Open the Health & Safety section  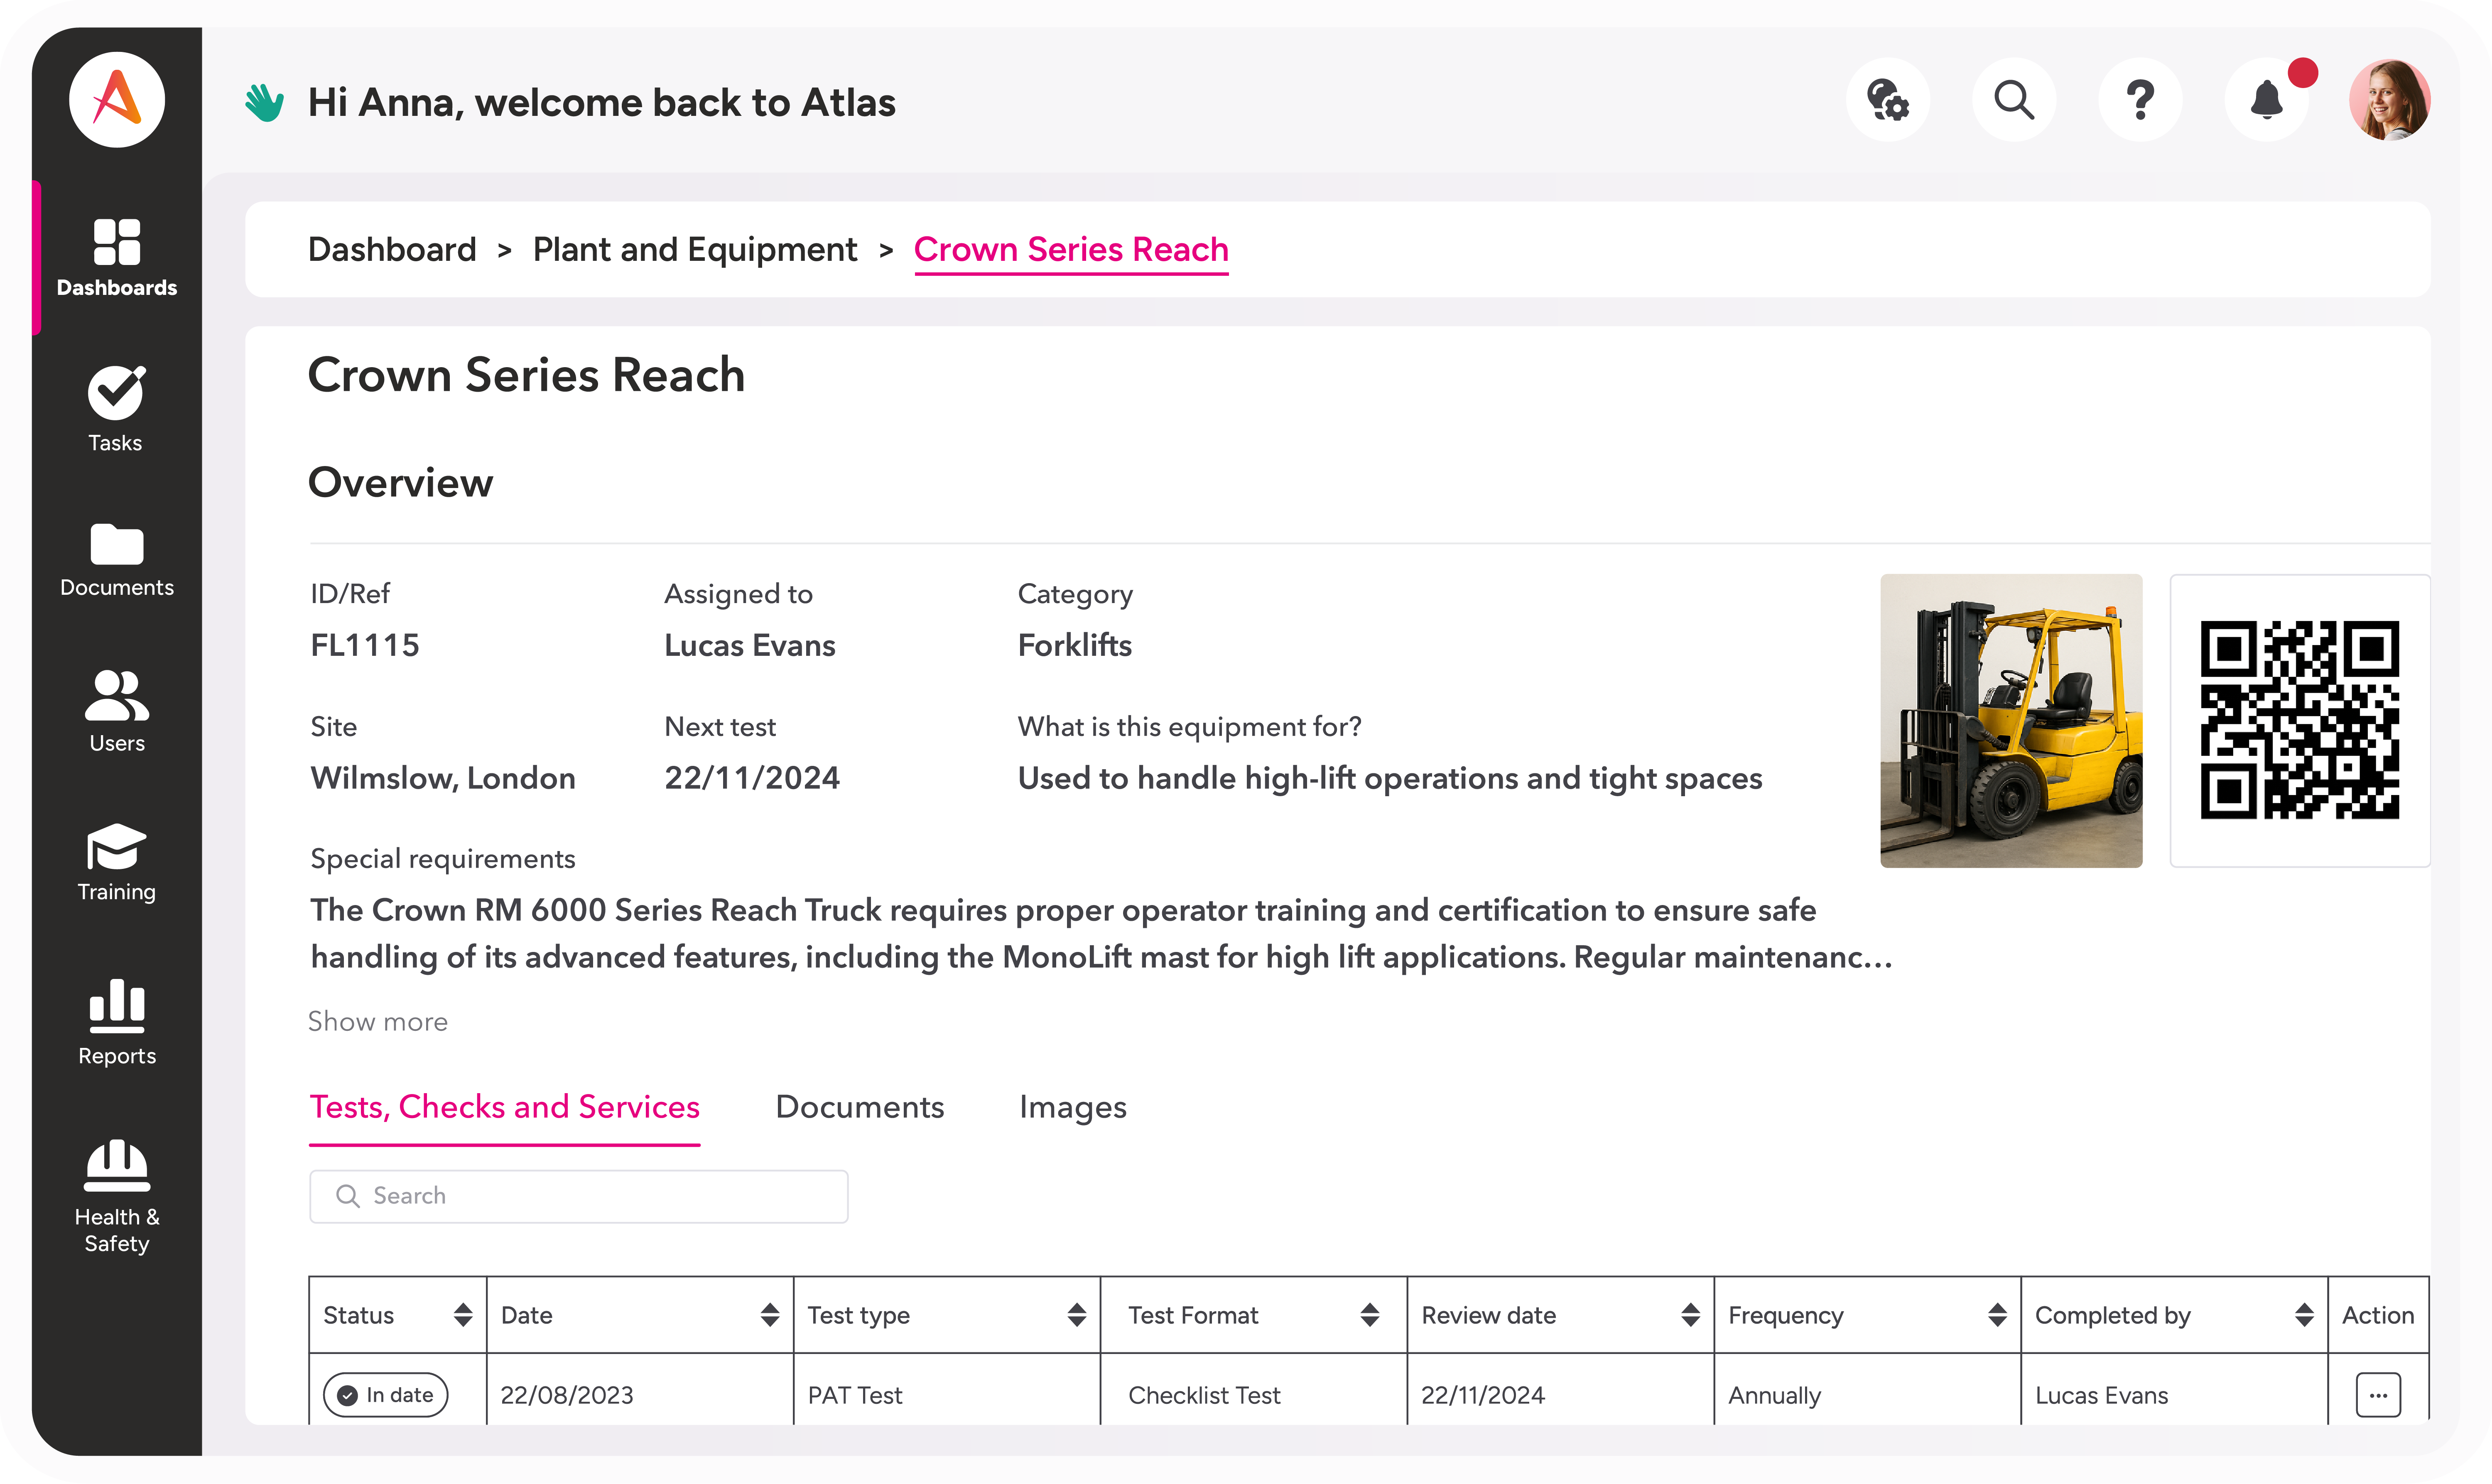pyautogui.click(x=117, y=1197)
